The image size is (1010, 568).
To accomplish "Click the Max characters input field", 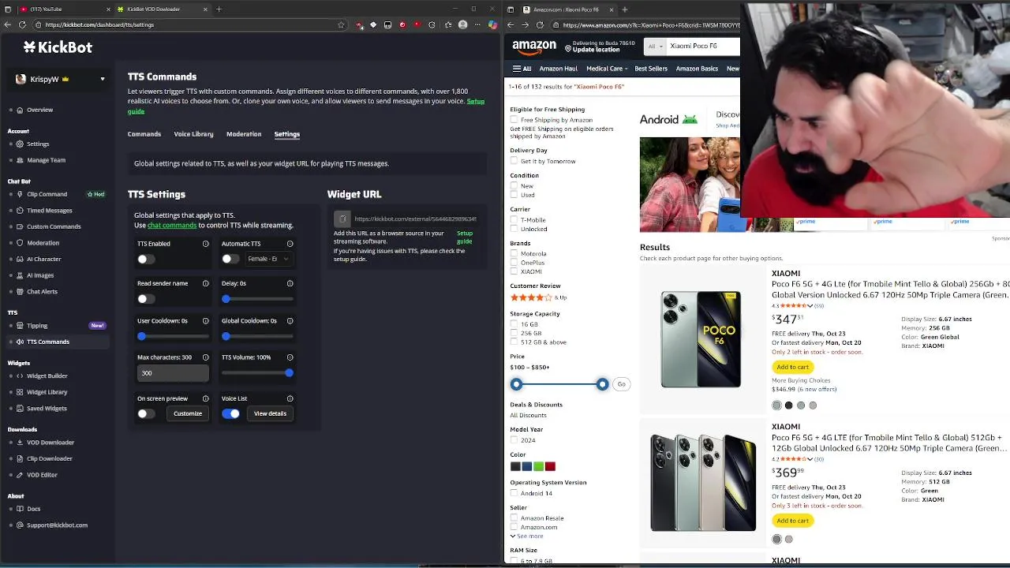I will [173, 373].
